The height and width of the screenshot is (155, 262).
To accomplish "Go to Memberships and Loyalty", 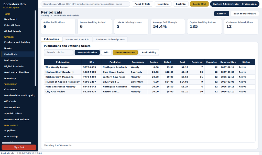I will pyautogui.click(x=18, y=95).
